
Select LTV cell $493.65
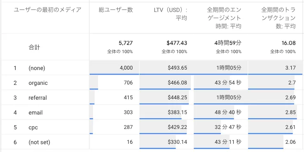point(177,68)
